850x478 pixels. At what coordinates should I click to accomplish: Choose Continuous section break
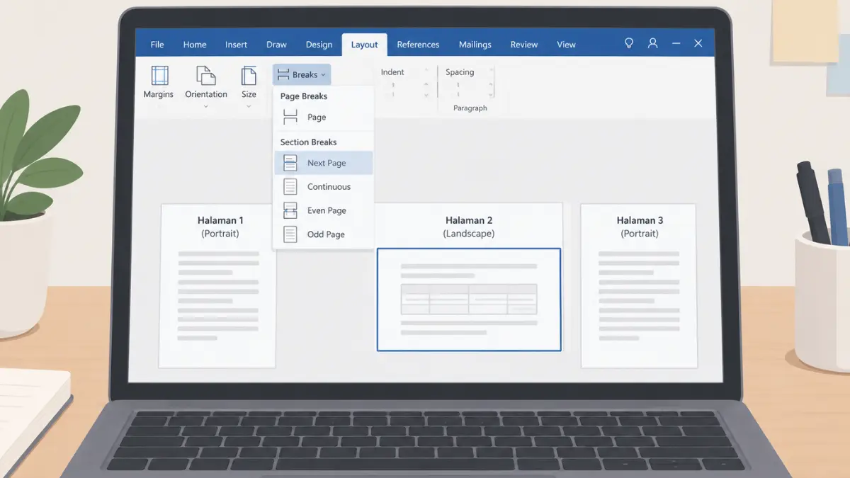pos(323,187)
